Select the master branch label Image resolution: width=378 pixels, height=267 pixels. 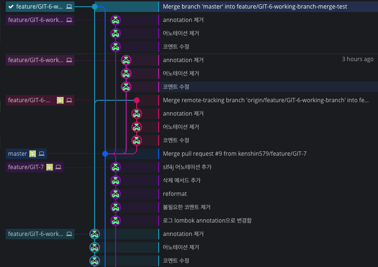coord(18,154)
